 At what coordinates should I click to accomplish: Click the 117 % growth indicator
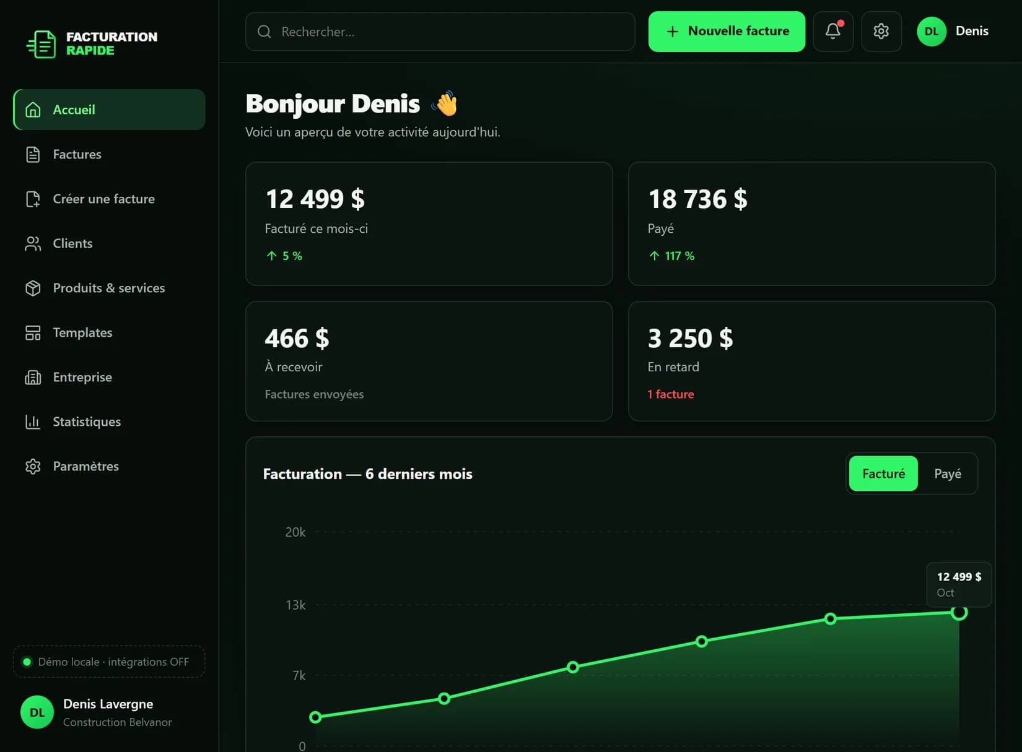click(671, 256)
